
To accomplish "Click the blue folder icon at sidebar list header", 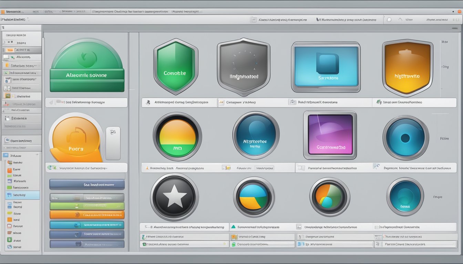I will coord(6,155).
